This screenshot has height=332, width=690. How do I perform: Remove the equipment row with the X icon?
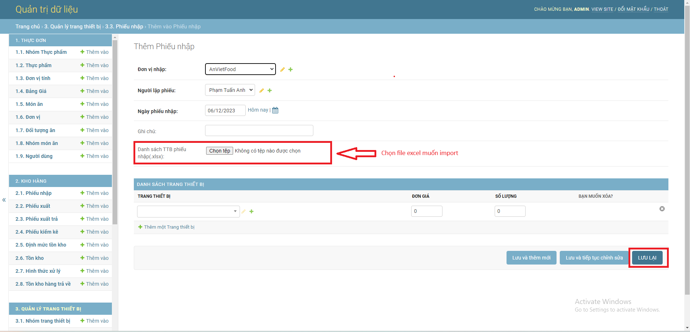click(x=662, y=209)
